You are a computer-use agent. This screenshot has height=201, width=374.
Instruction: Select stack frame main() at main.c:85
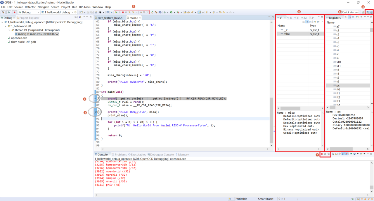pyautogui.click(x=37, y=34)
